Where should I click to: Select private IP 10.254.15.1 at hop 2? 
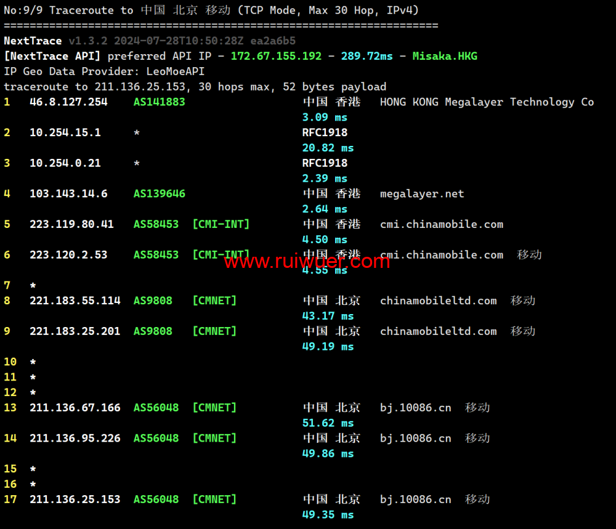coord(65,132)
